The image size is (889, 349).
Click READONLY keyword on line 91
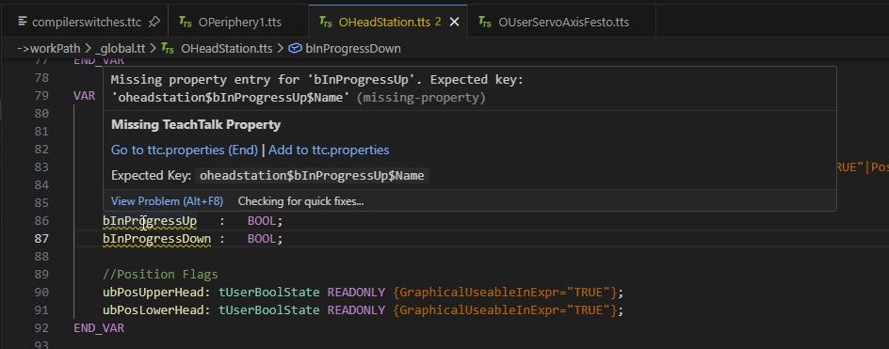(x=356, y=310)
